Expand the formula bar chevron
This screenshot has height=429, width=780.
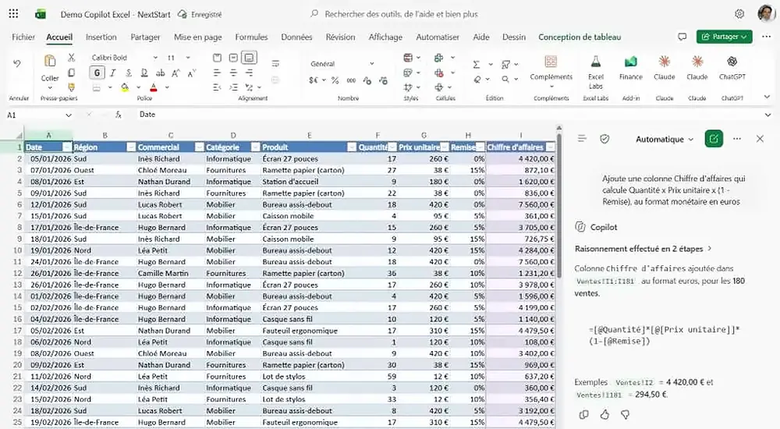(x=768, y=115)
